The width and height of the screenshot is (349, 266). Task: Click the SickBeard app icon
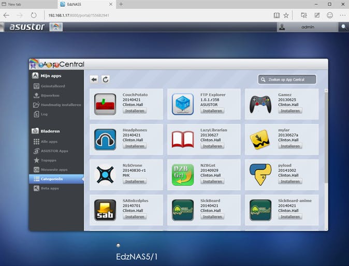pyautogui.click(x=182, y=210)
